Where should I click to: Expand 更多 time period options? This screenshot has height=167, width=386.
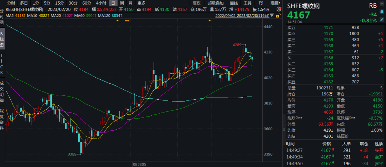(x=142, y=3)
